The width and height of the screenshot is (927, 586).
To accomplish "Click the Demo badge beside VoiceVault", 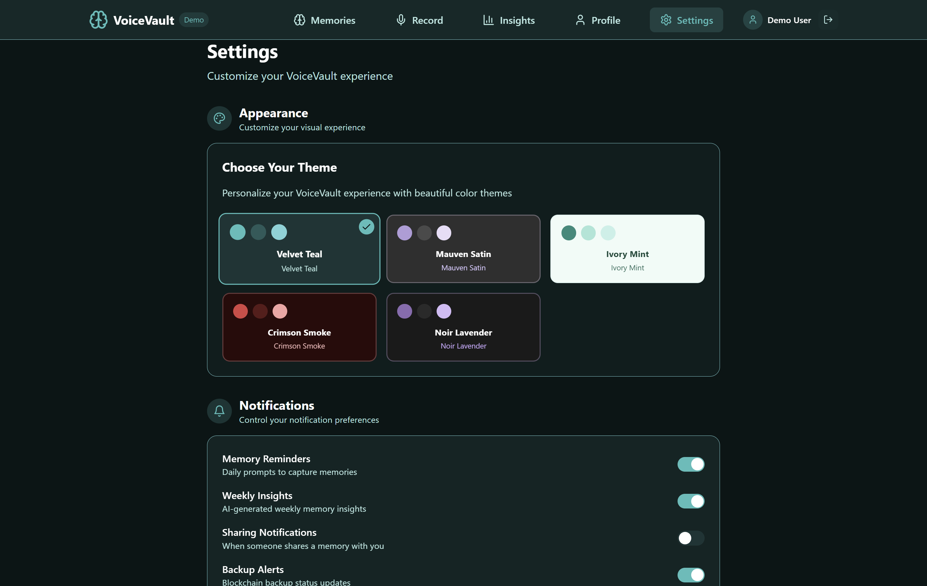I will click(x=194, y=20).
